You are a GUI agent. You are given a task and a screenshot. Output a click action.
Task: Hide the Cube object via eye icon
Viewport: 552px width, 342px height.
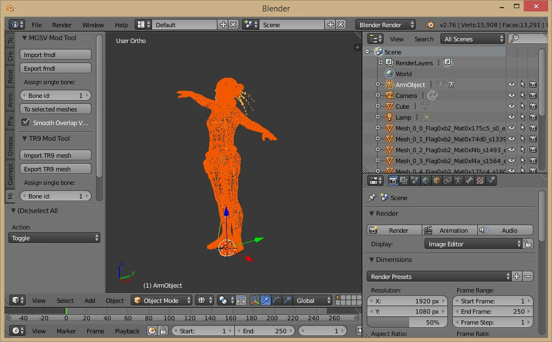click(511, 106)
